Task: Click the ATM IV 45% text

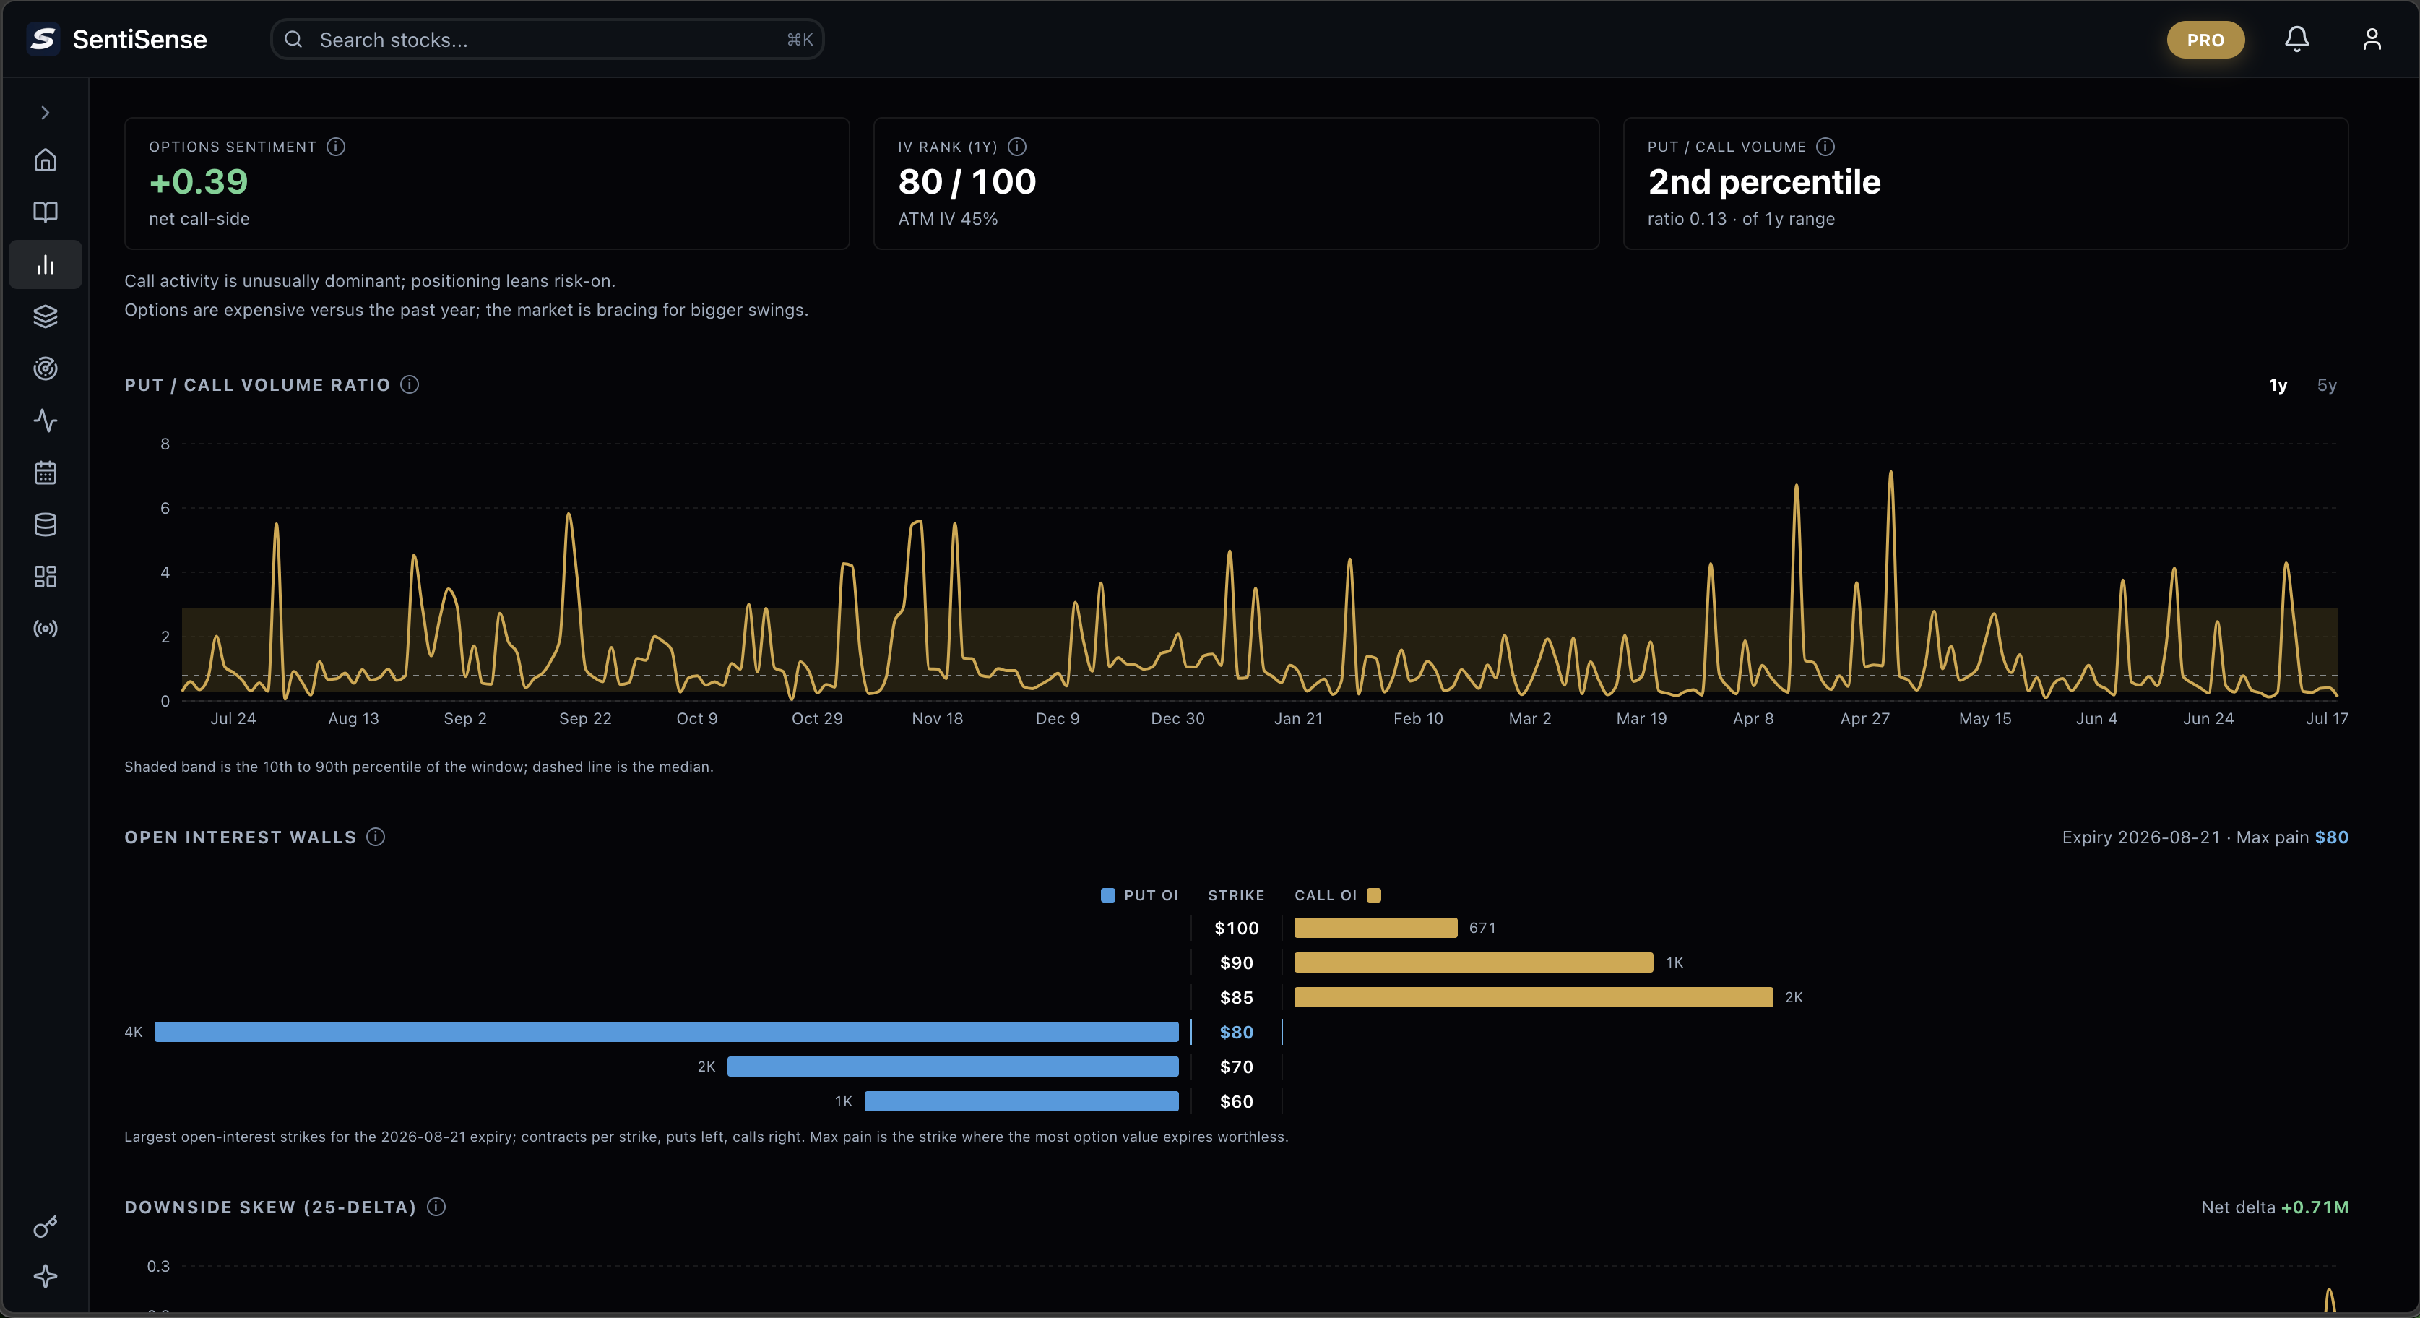Action: click(x=948, y=219)
